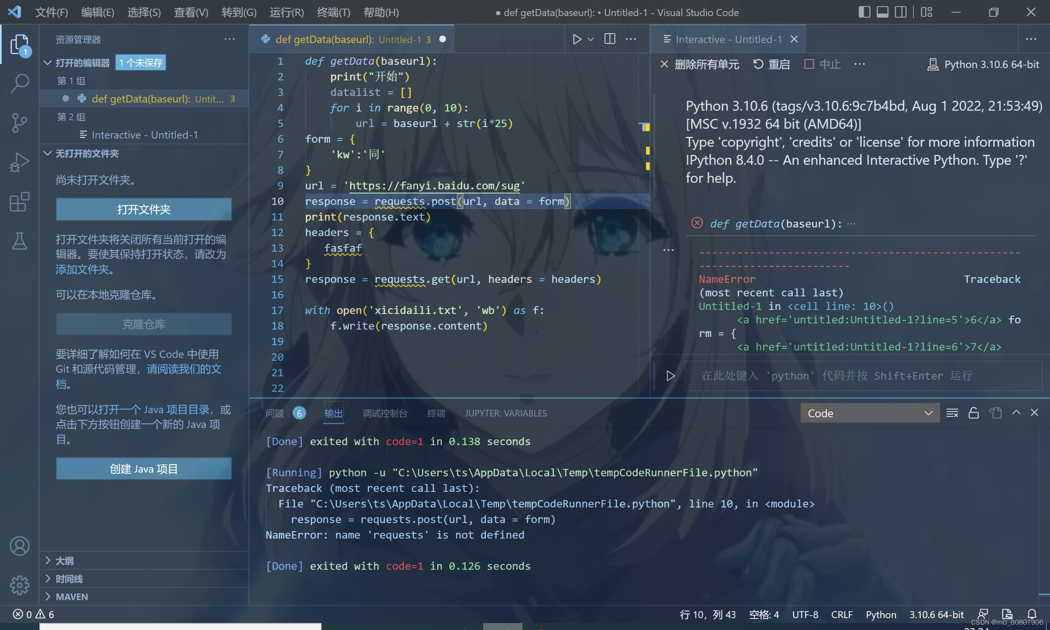Screen dimensions: 1050x630
Task: Toggle primary sidebar visibility in title bar
Action: click(864, 12)
